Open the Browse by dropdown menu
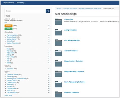The height and width of the screenshot is (98, 120). 21,3
